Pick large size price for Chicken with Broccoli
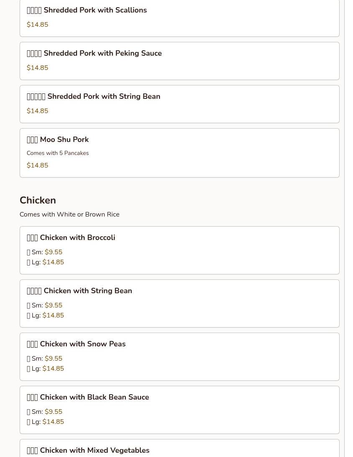This screenshot has height=457, width=353. pyautogui.click(x=53, y=262)
